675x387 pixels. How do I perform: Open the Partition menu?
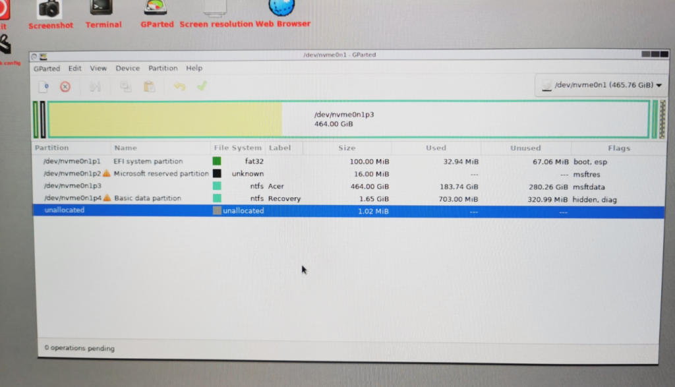pos(163,68)
